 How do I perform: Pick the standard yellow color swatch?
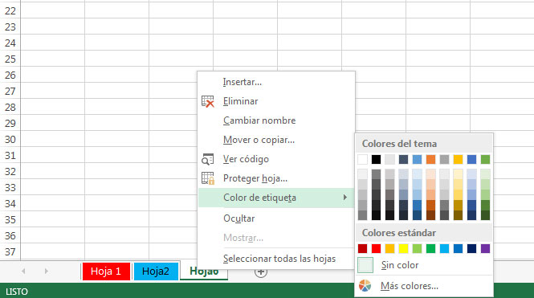pos(403,249)
